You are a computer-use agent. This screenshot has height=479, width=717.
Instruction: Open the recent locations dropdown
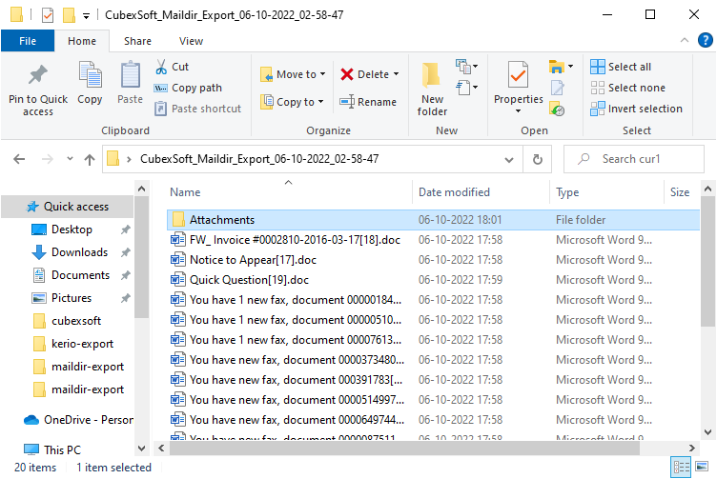tap(70, 159)
